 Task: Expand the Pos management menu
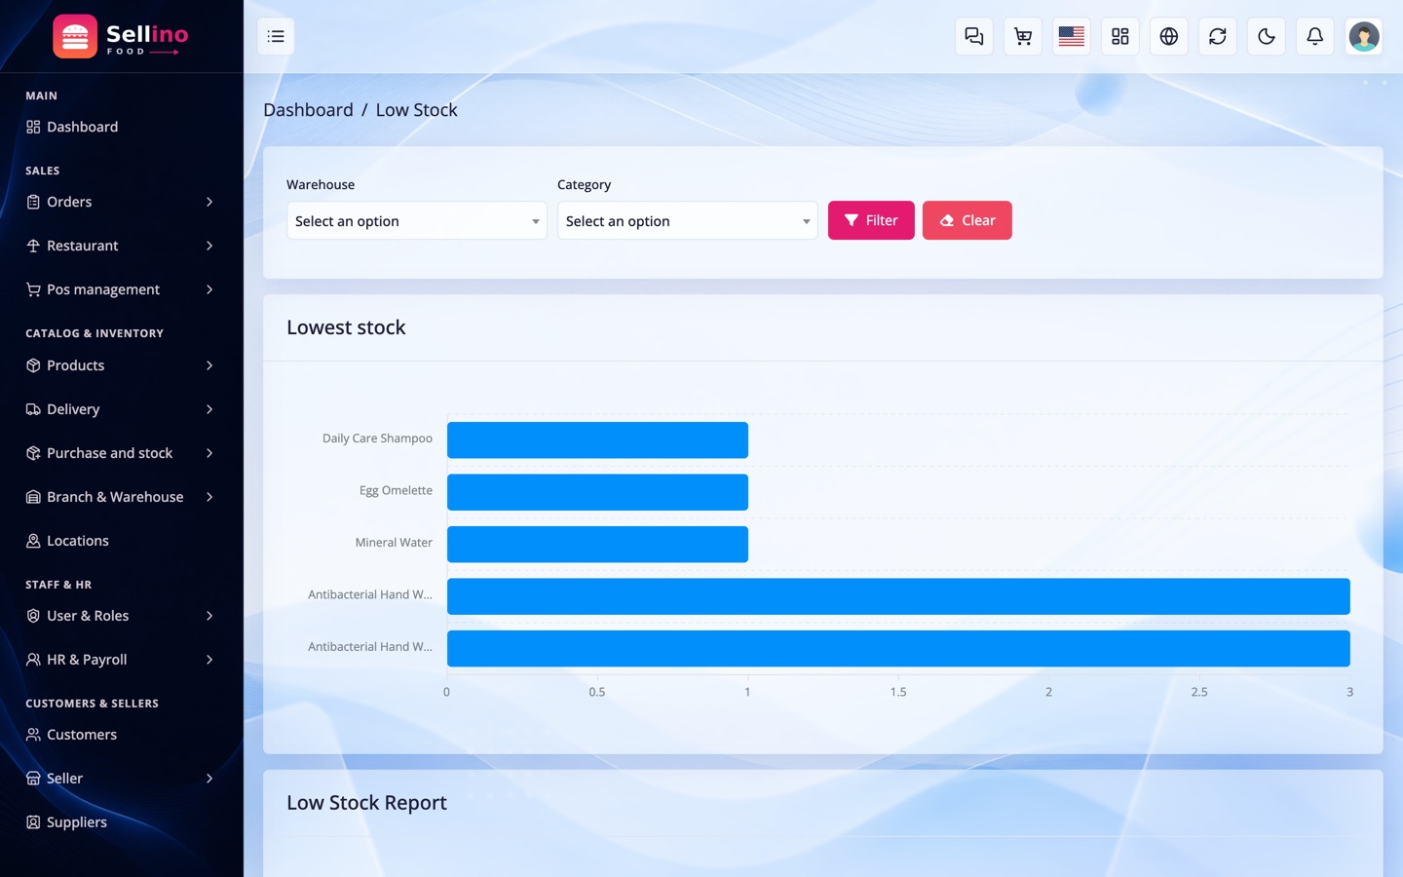click(121, 289)
